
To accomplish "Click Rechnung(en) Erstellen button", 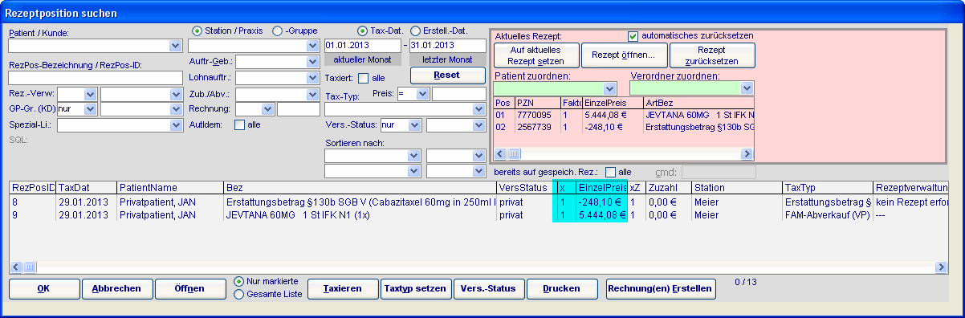I will click(661, 288).
